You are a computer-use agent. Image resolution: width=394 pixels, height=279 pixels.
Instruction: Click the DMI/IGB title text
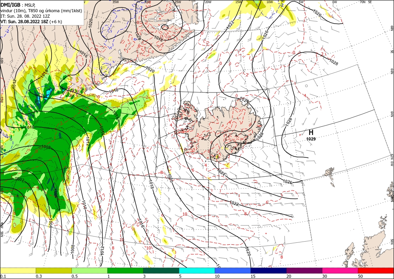click(x=10, y=4)
